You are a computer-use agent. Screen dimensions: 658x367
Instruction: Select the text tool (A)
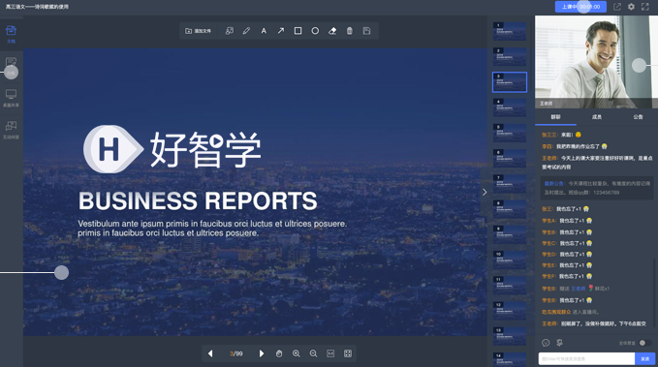pos(264,31)
